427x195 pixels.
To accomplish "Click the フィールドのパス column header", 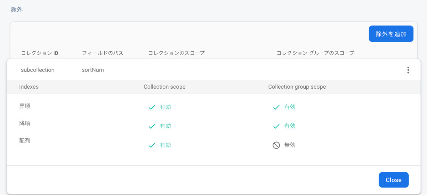I will click(102, 53).
